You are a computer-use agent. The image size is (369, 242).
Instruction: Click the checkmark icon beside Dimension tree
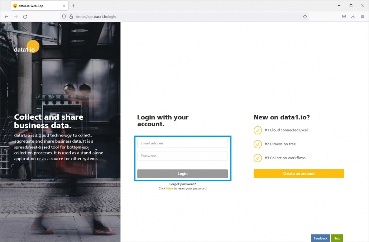click(258, 144)
